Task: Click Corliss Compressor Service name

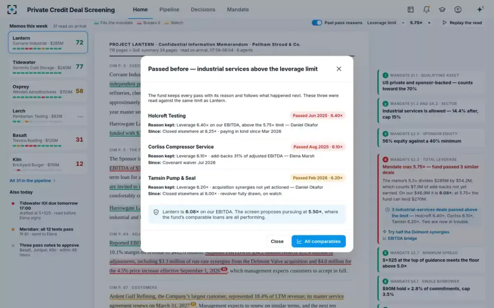Action: point(181,147)
